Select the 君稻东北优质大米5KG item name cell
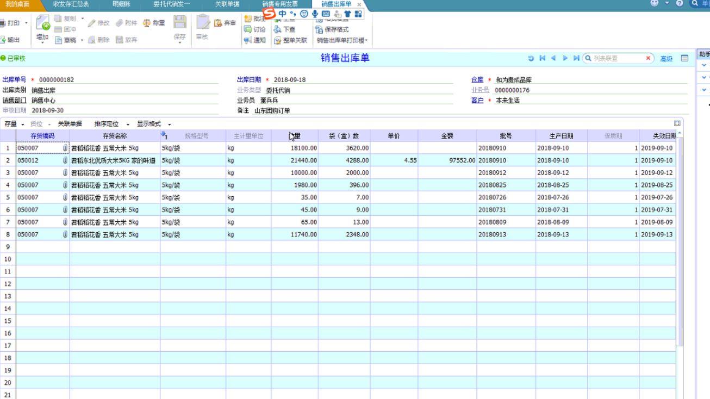This screenshot has height=399, width=710. (x=115, y=160)
